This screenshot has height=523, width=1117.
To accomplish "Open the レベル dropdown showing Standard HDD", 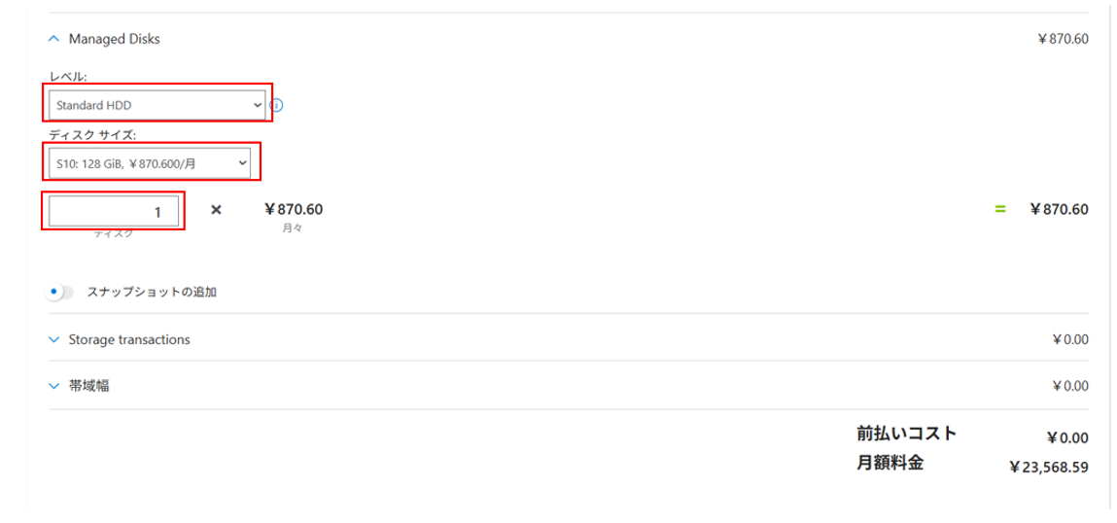I will pyautogui.click(x=158, y=104).
